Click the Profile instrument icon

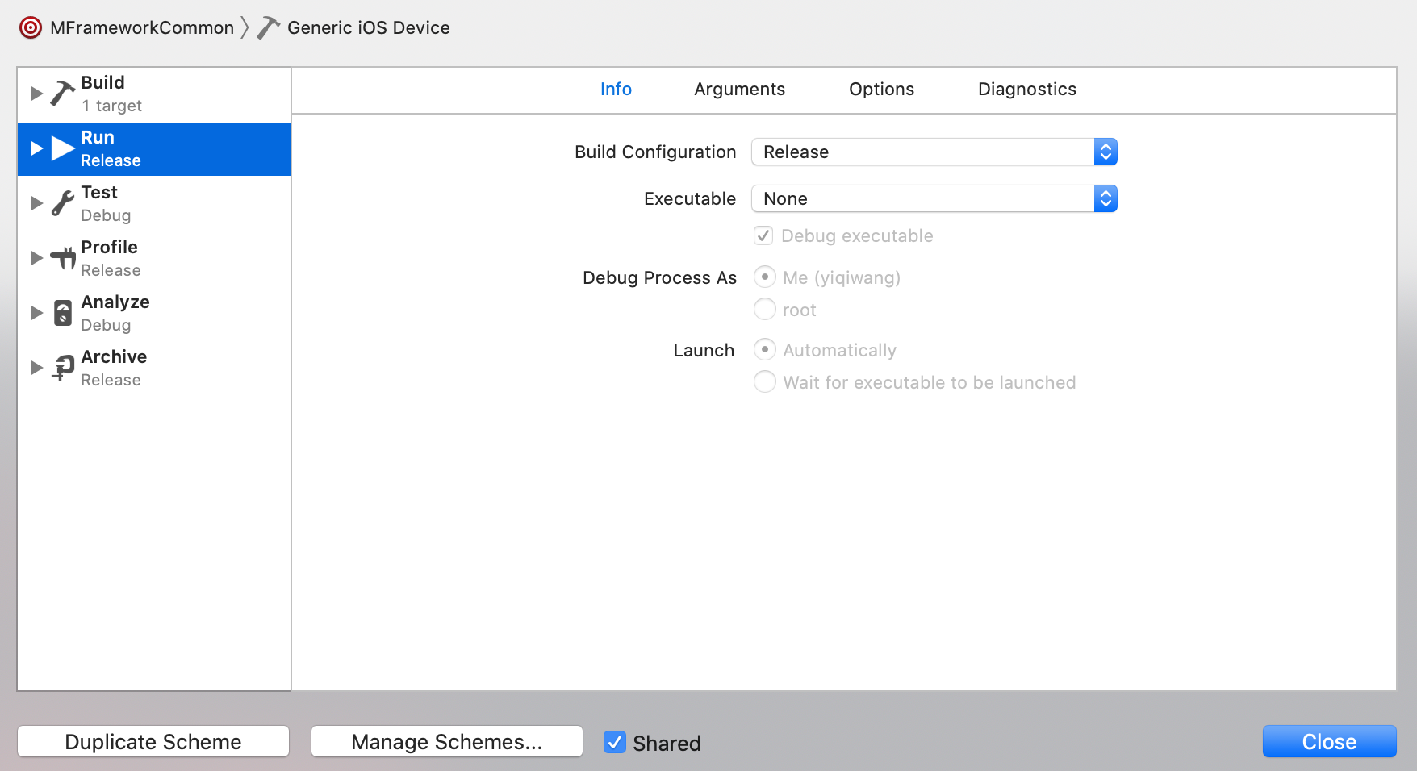point(63,258)
